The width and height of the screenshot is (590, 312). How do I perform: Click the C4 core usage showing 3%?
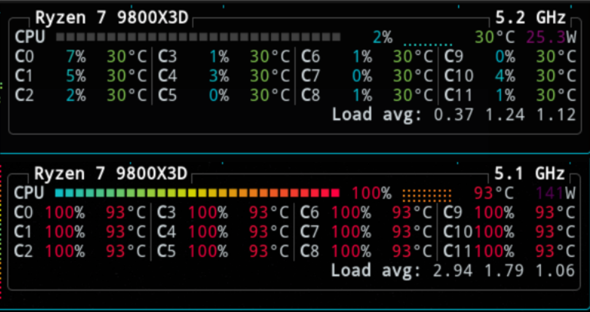[220, 76]
